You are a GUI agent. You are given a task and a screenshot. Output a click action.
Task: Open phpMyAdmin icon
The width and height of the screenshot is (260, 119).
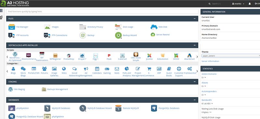click(x=12, y=108)
